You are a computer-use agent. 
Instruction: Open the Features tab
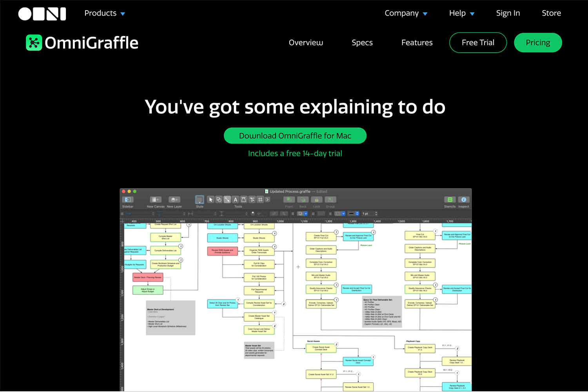(x=417, y=42)
